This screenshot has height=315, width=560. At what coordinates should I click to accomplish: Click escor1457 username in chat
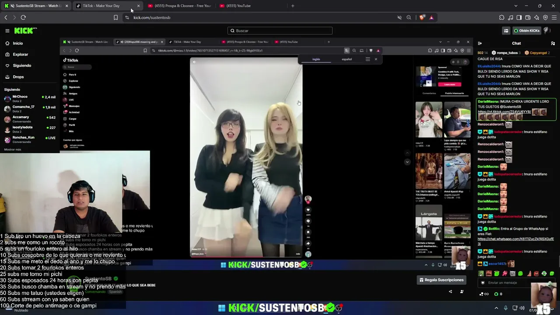tap(497, 264)
